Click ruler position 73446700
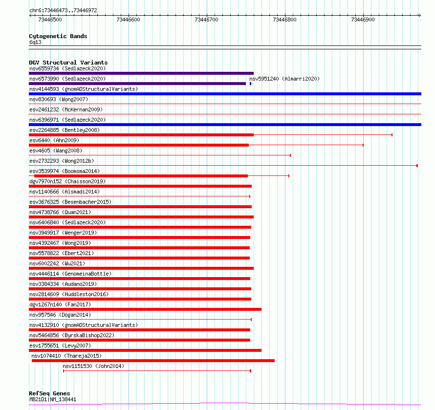 pos(207,20)
